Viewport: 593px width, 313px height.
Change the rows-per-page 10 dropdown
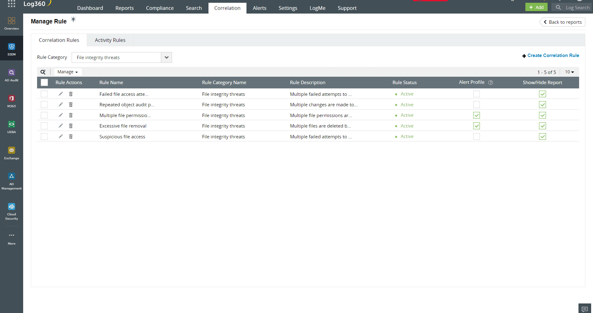pyautogui.click(x=569, y=72)
